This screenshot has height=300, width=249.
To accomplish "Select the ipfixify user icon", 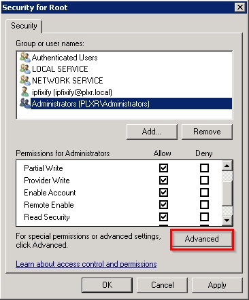I will click(x=25, y=92).
